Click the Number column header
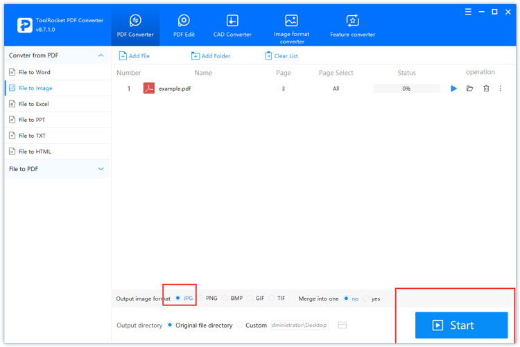 (129, 73)
